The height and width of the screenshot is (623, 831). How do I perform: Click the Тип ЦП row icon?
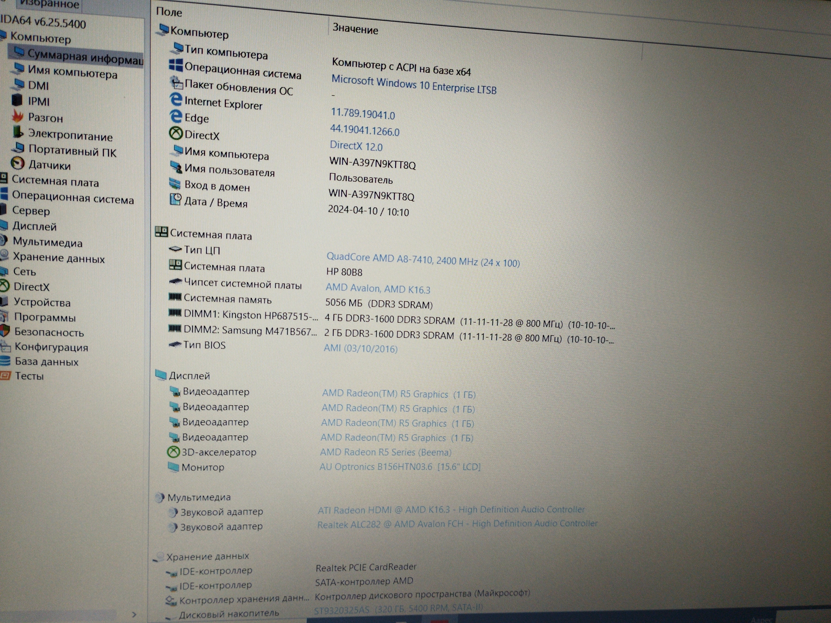coord(174,249)
